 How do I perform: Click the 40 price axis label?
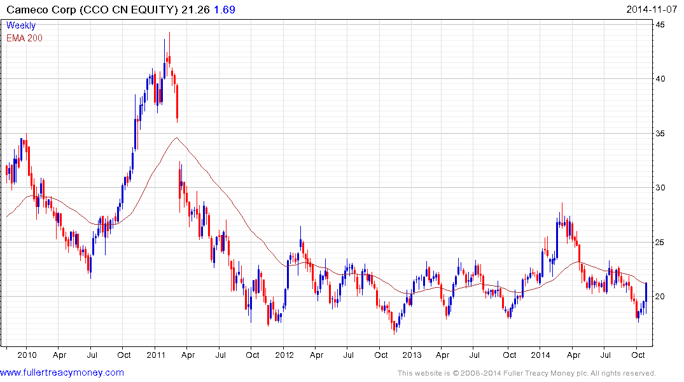(660, 78)
